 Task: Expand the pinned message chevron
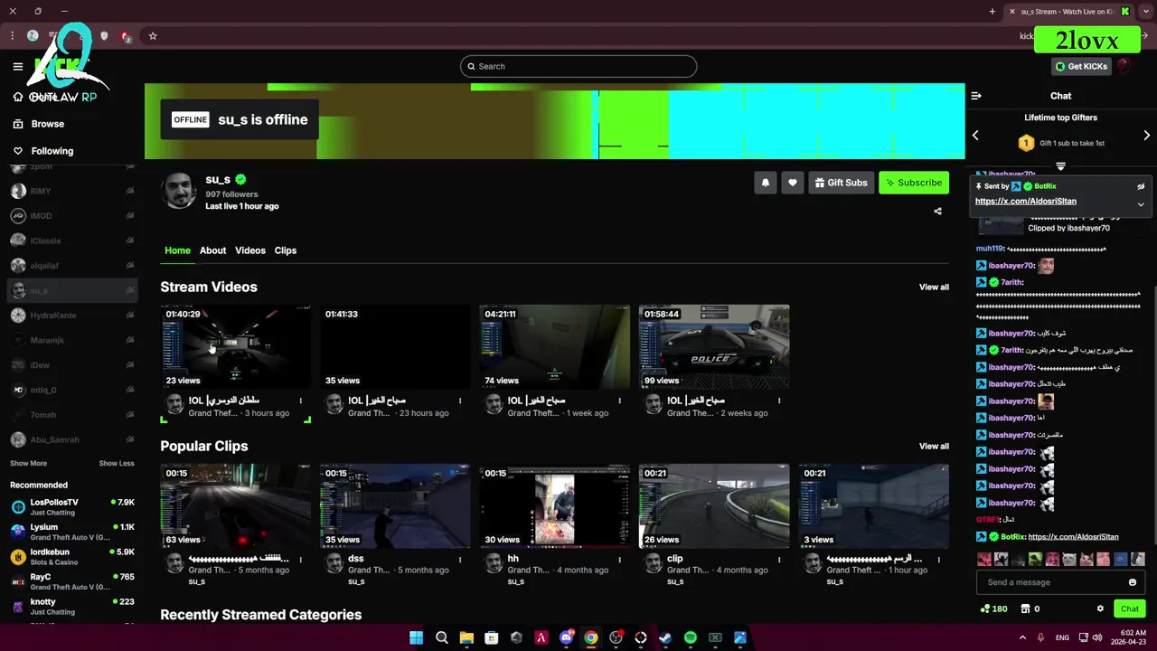(1141, 204)
